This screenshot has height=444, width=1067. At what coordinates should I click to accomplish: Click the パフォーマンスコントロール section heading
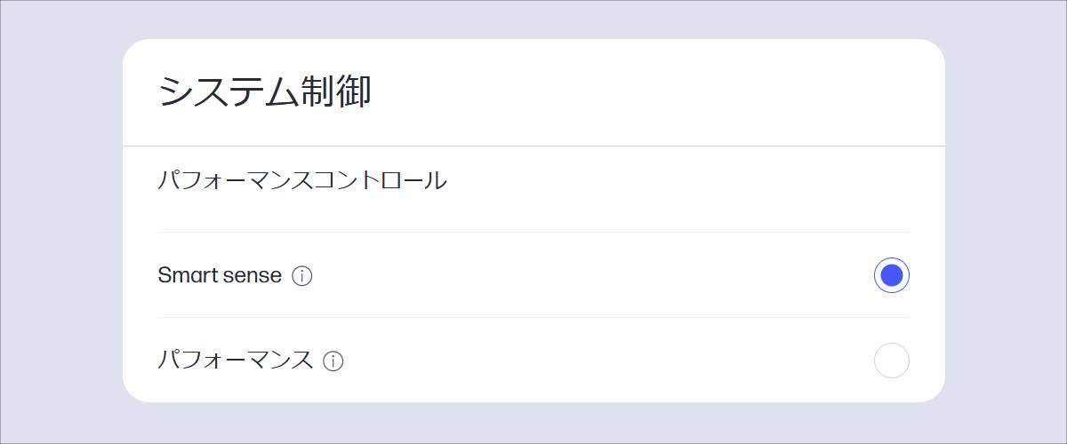pyautogui.click(x=302, y=181)
